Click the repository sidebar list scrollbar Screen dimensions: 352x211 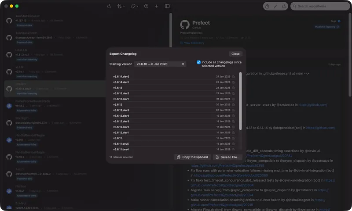tap(171, 30)
